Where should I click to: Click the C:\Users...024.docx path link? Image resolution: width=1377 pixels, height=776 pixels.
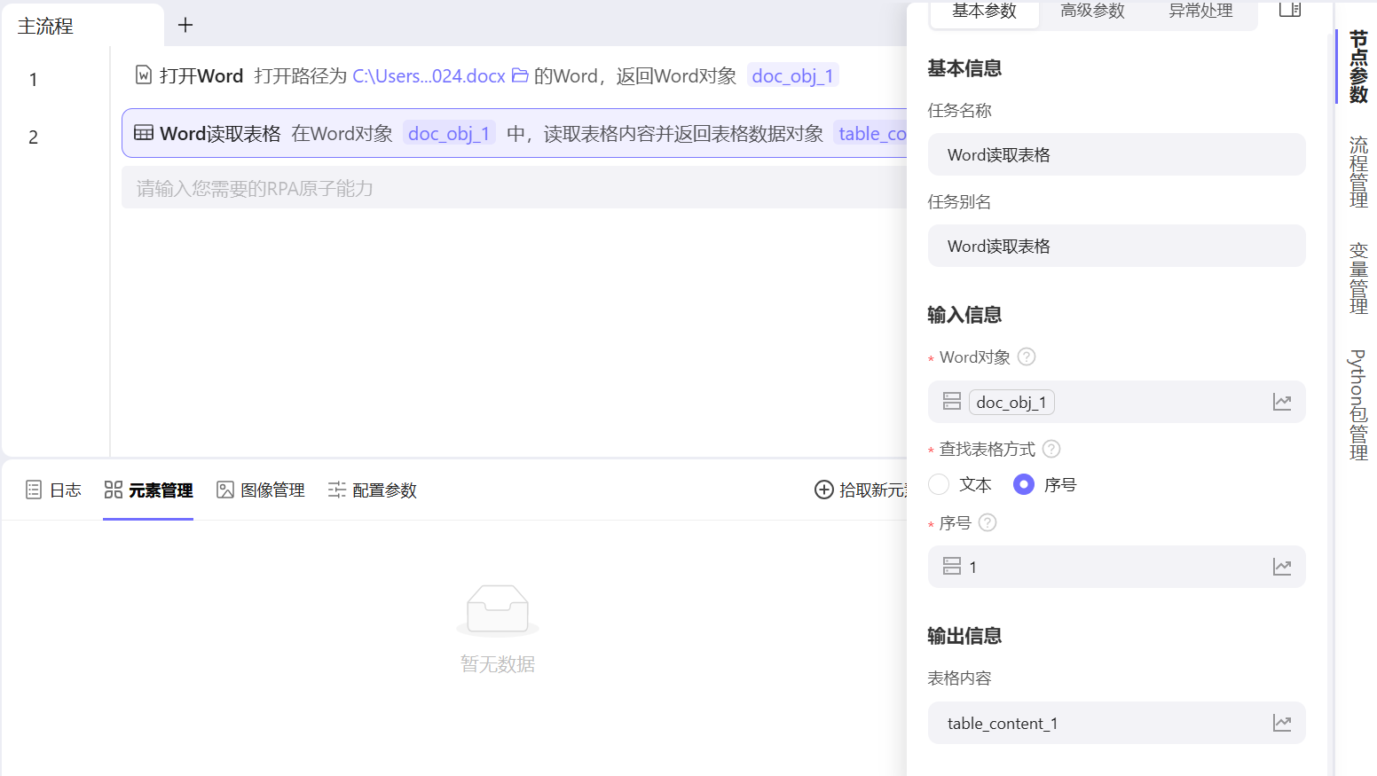click(428, 75)
